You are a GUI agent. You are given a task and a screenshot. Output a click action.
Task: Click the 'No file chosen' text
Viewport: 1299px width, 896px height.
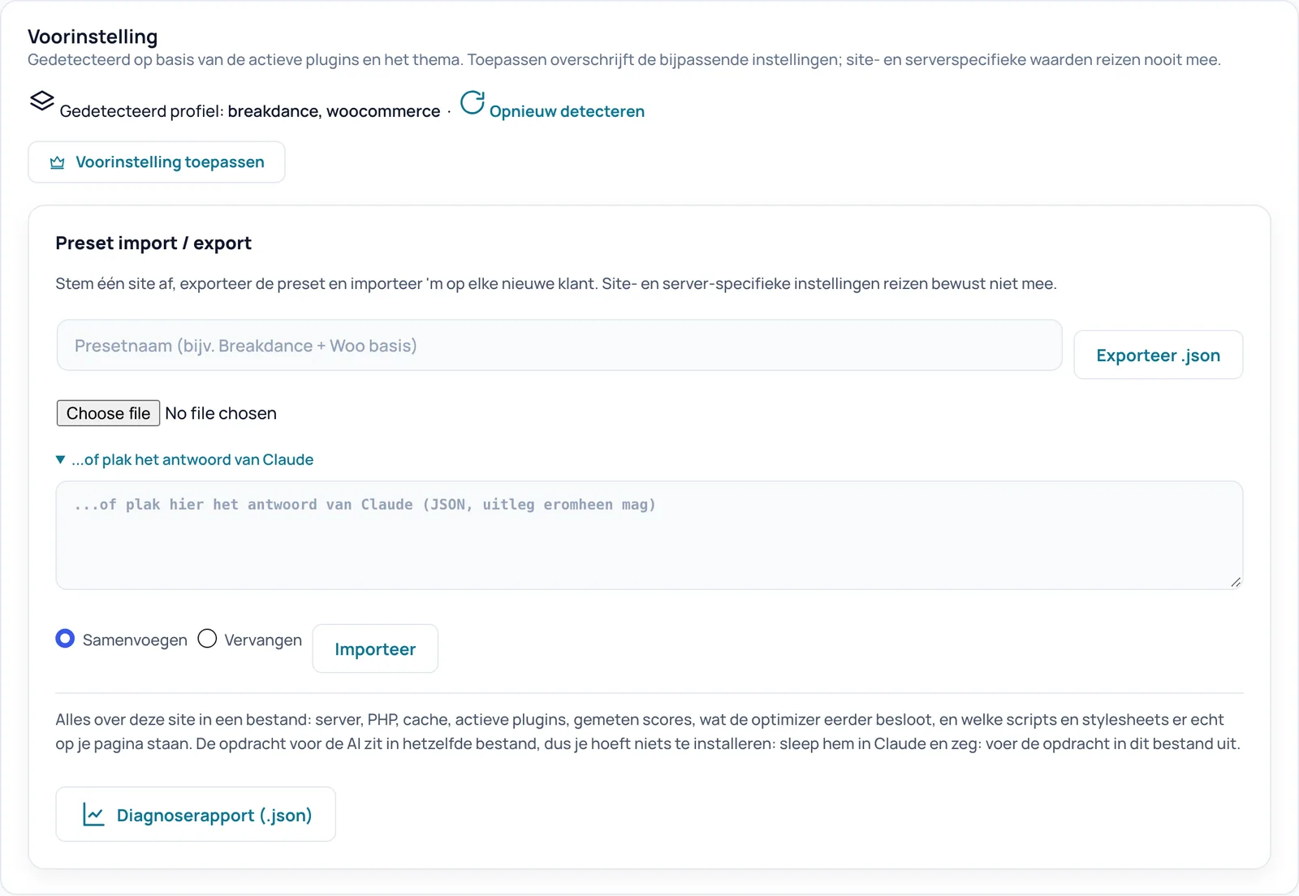[221, 413]
